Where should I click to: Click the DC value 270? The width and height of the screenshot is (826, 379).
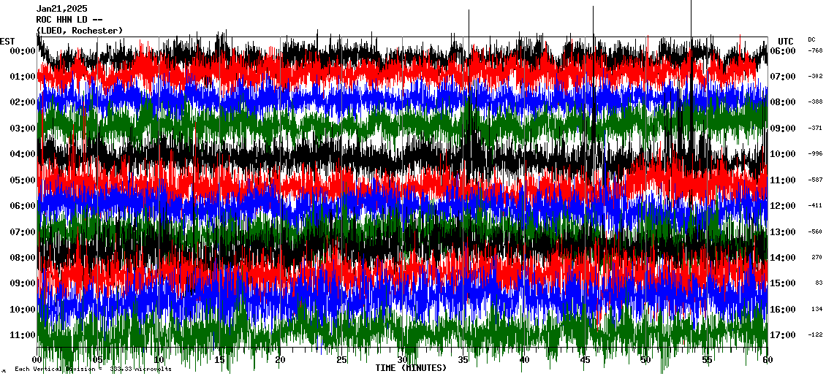point(816,258)
